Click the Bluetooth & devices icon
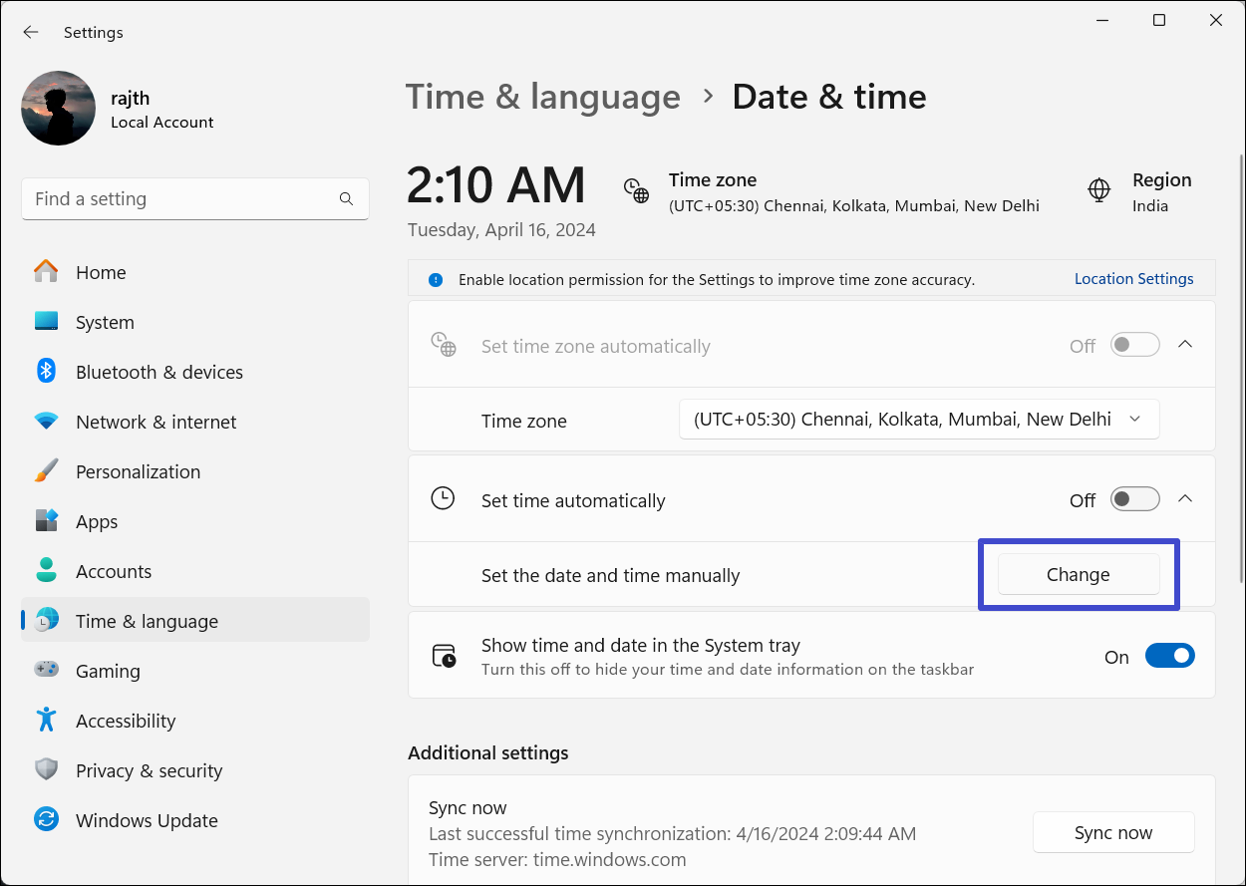This screenshot has height=886, width=1246. tap(46, 372)
